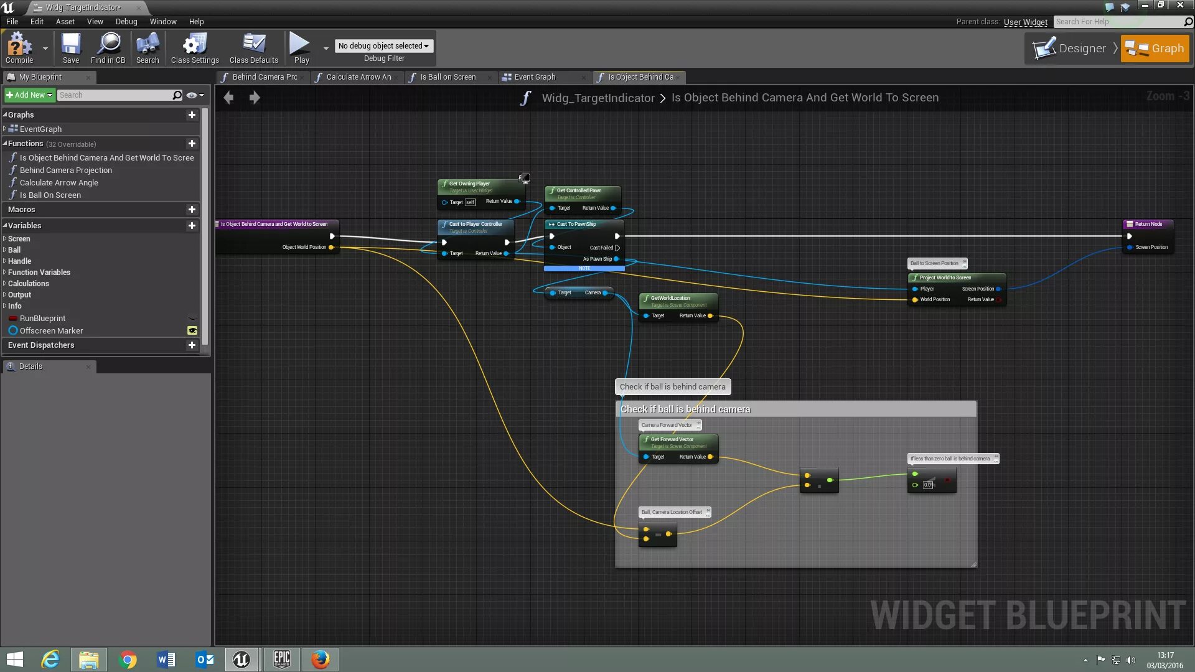Open the Play options dropdown arrow
1195x672 pixels.
[326, 48]
